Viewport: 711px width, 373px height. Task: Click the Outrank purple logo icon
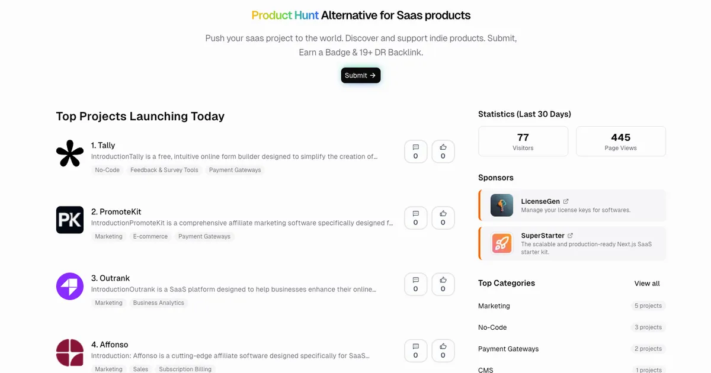(x=70, y=287)
